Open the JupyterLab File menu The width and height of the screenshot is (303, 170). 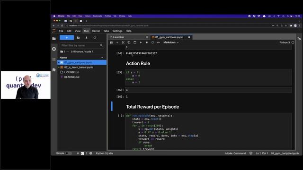point(61,31)
